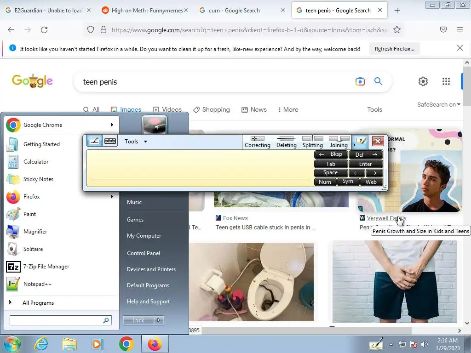
Task: Open the Tools filter under search bar
Action: click(x=374, y=109)
